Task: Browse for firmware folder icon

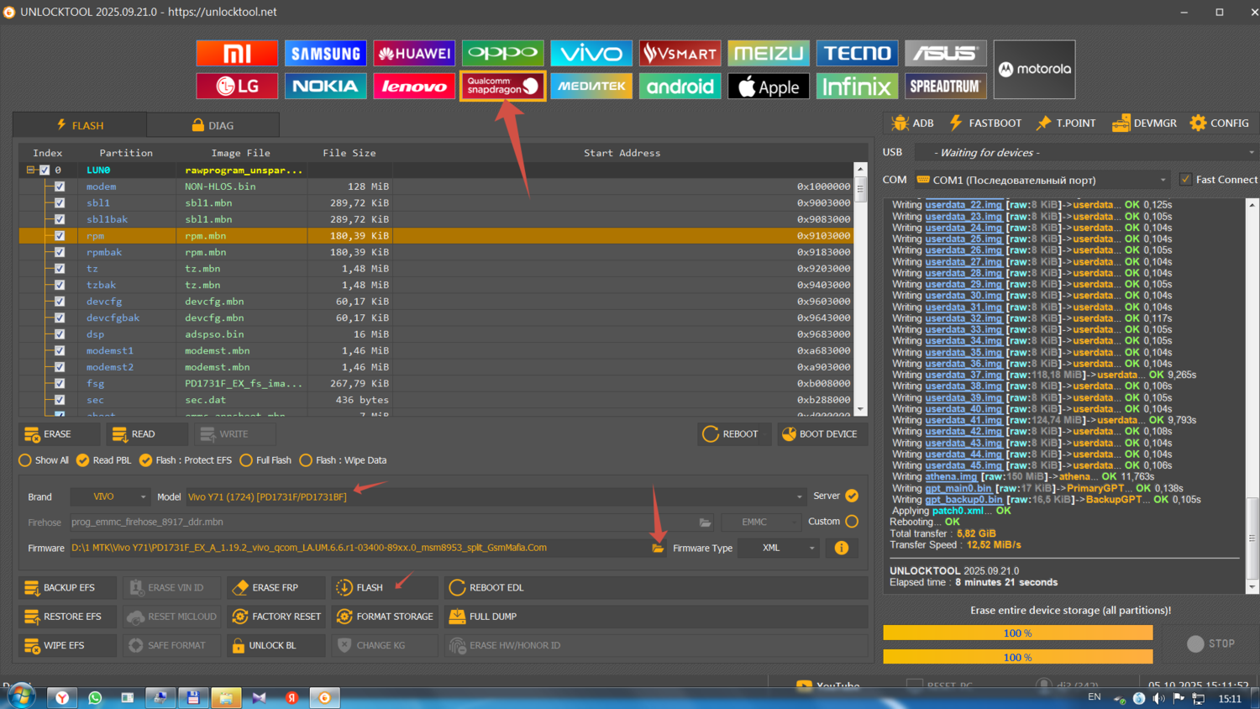Action: [x=658, y=548]
